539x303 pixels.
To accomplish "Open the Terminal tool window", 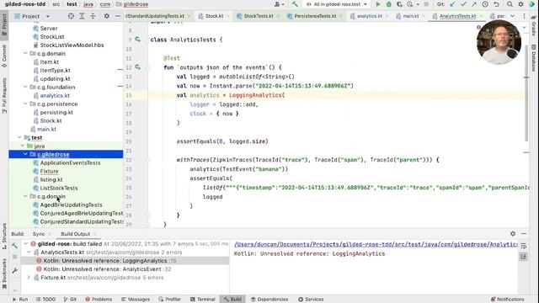I will [x=202, y=300].
